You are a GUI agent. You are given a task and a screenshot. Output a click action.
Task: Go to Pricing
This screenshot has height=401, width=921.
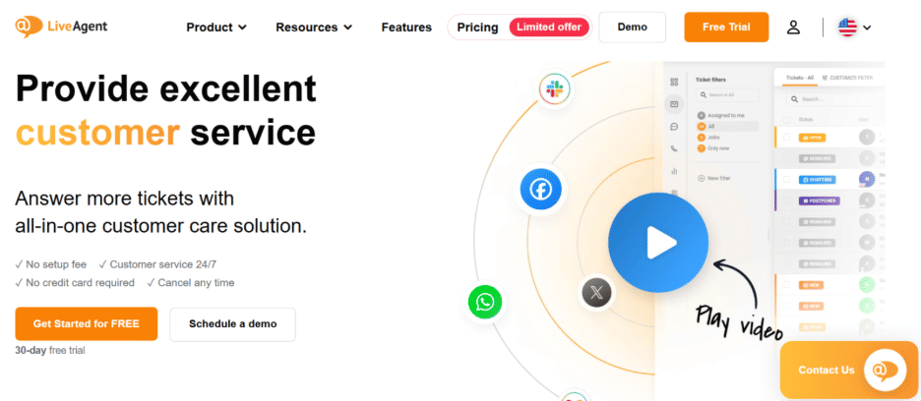477,27
